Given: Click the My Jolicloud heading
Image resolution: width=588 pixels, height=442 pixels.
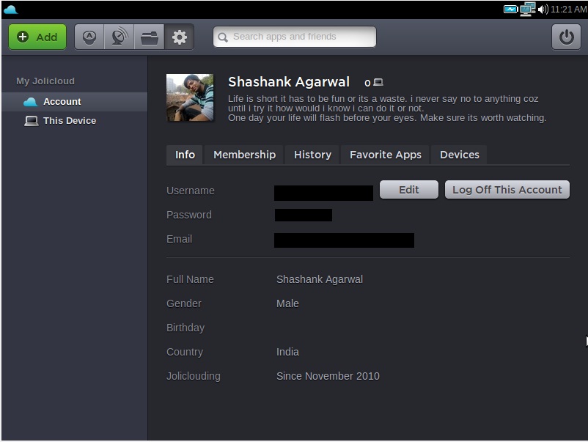Looking at the screenshot, I should pos(45,81).
